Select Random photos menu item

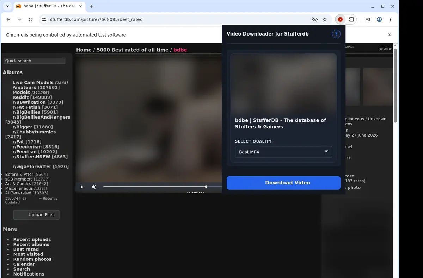click(x=32, y=259)
